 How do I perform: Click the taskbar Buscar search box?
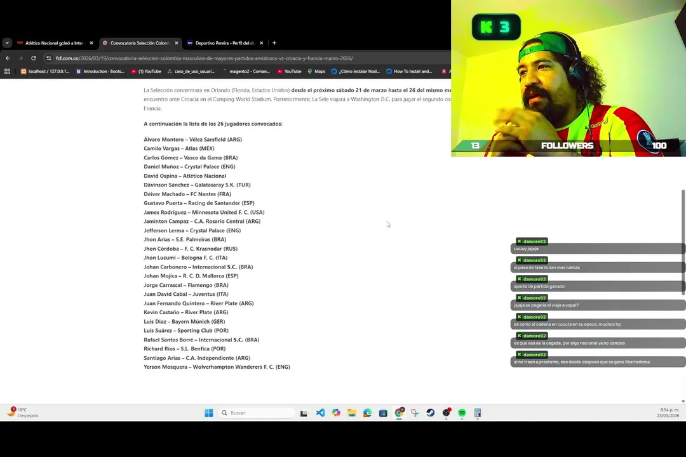tap(257, 413)
